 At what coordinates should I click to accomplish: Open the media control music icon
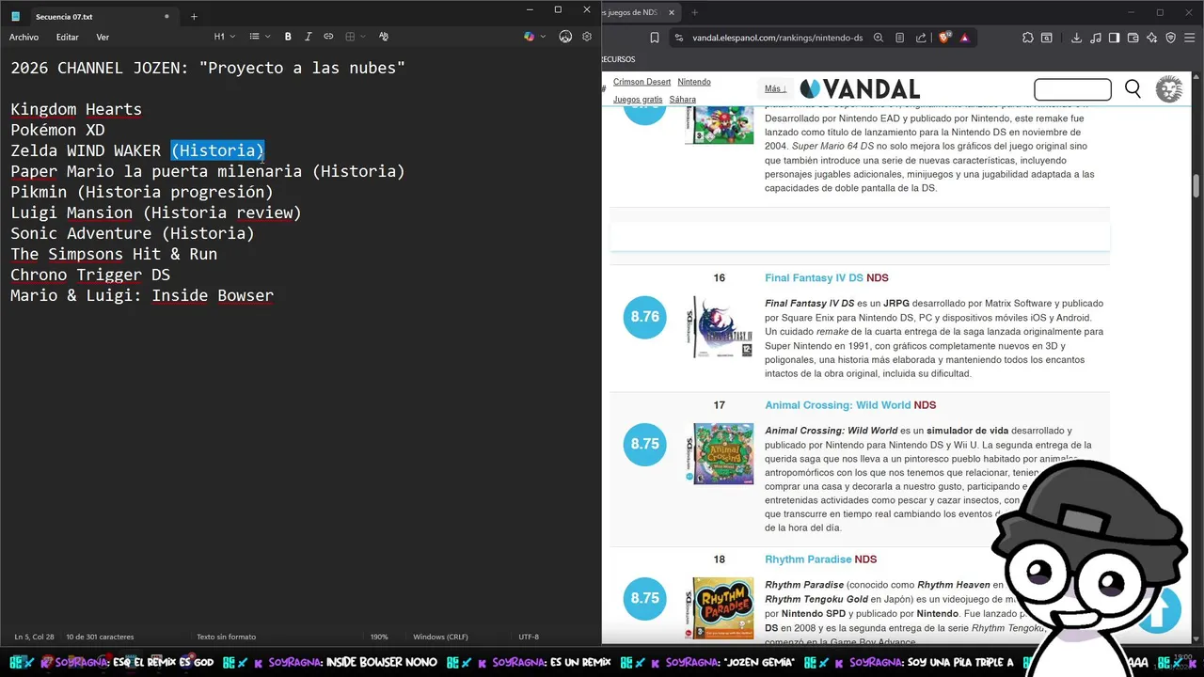tap(1095, 38)
